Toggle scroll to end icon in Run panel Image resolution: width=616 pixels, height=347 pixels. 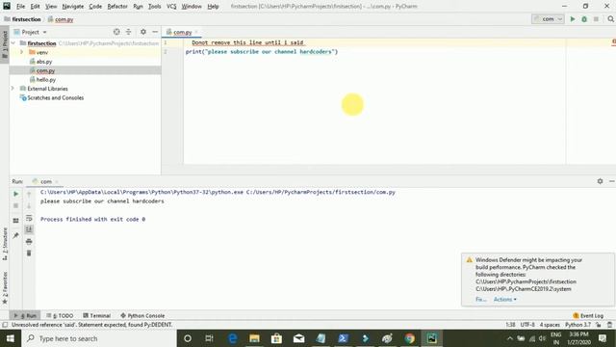point(29,229)
